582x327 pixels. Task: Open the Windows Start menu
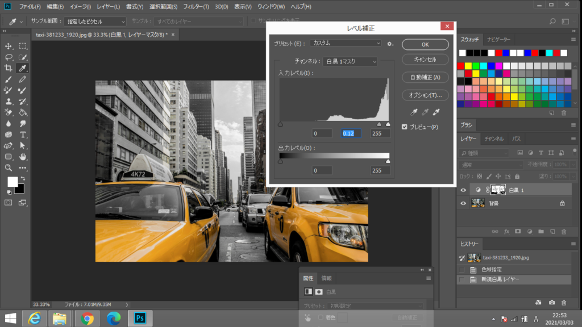pos(10,318)
